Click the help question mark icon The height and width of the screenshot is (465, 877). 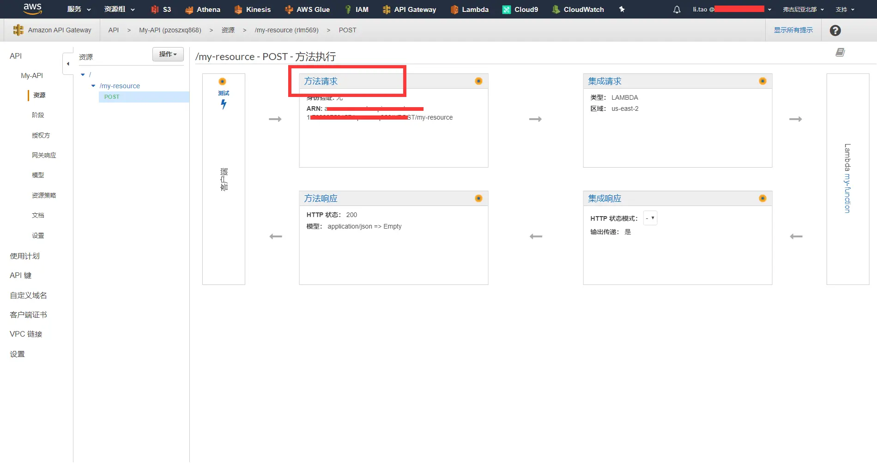tap(835, 30)
